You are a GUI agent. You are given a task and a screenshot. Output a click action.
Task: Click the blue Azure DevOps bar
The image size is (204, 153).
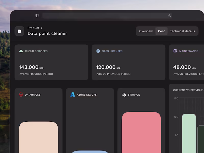click(90, 152)
